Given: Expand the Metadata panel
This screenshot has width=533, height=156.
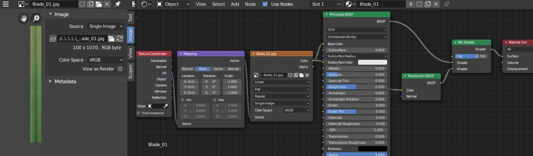Looking at the screenshot, I should (x=50, y=81).
